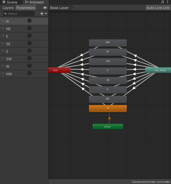Select the NW parameter name
This screenshot has width=171, height=184.
tap(9, 74)
